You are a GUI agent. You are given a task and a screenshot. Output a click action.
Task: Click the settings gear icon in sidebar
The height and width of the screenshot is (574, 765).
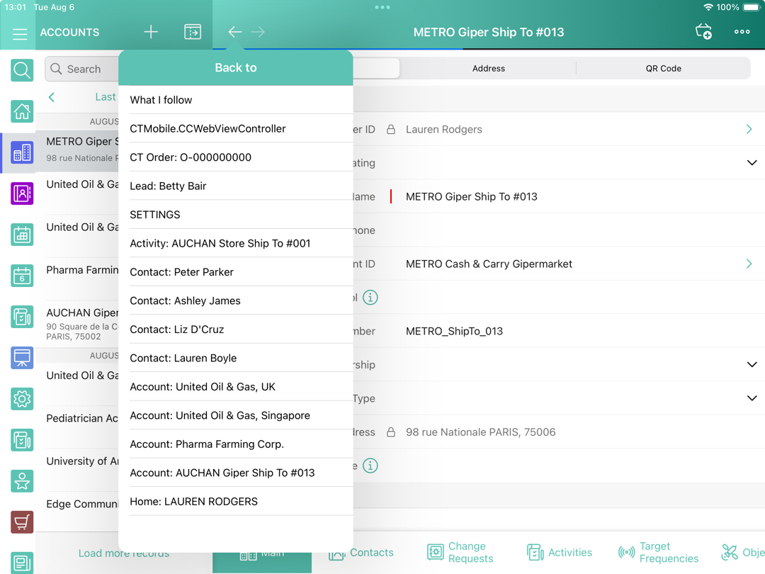[22, 399]
